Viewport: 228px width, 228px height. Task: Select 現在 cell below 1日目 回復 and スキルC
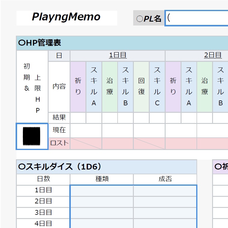[149, 130]
